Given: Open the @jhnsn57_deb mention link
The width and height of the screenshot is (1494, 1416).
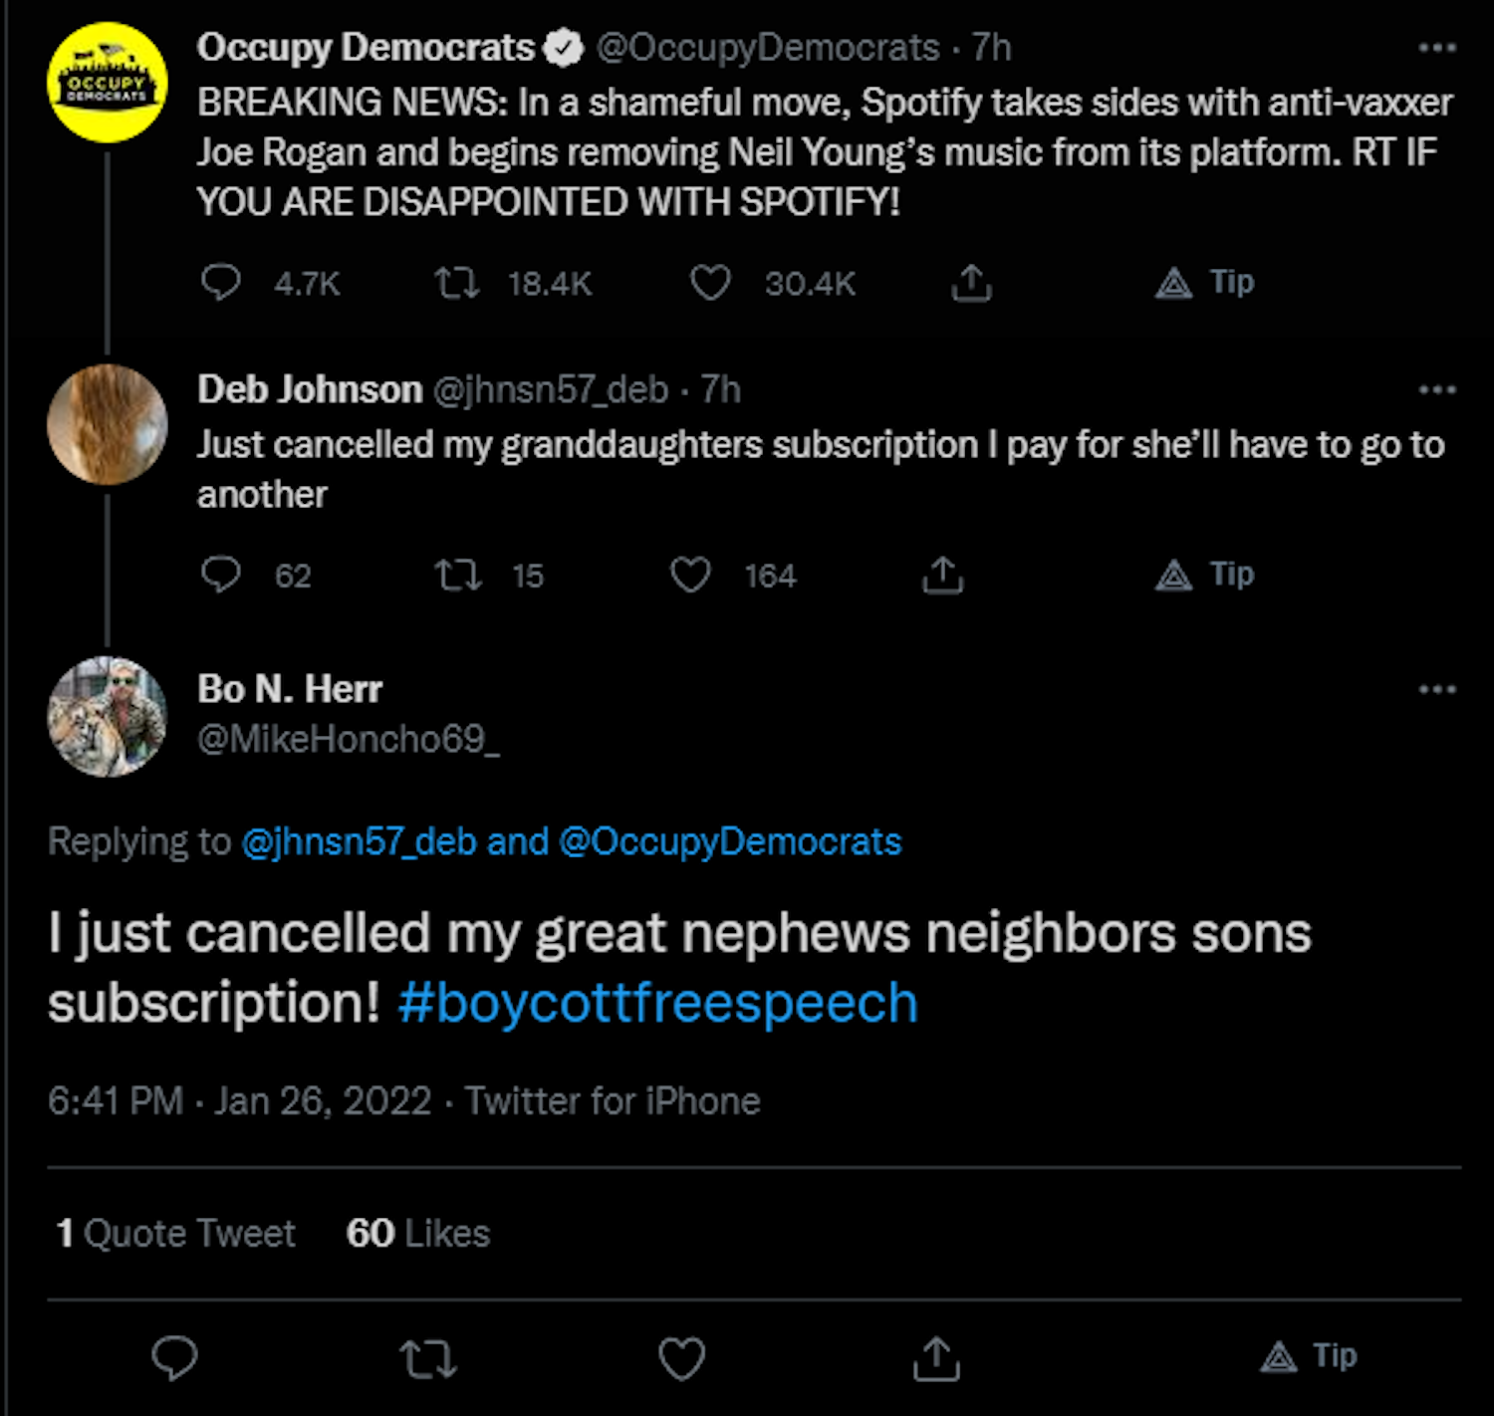Looking at the screenshot, I should (359, 842).
